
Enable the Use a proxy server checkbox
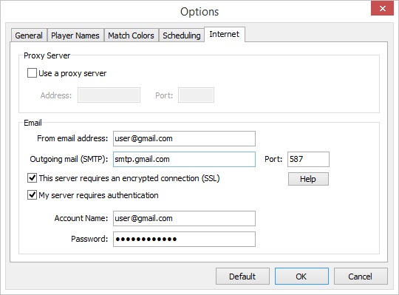coord(32,73)
